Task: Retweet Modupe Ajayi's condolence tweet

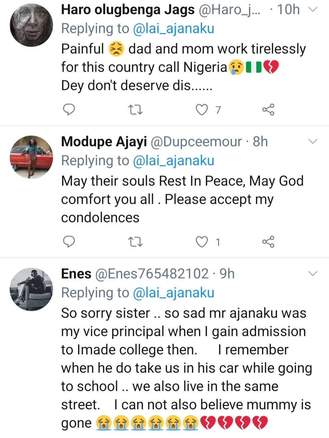Action: [135, 242]
